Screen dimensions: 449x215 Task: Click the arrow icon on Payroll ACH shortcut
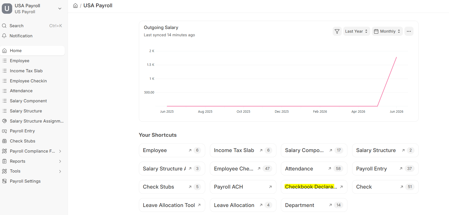pyautogui.click(x=270, y=187)
